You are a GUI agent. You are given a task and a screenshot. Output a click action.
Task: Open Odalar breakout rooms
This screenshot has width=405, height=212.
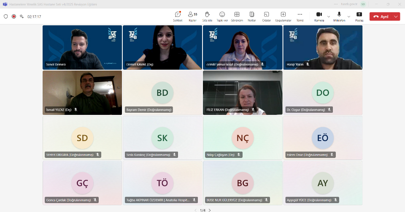[x=266, y=16]
